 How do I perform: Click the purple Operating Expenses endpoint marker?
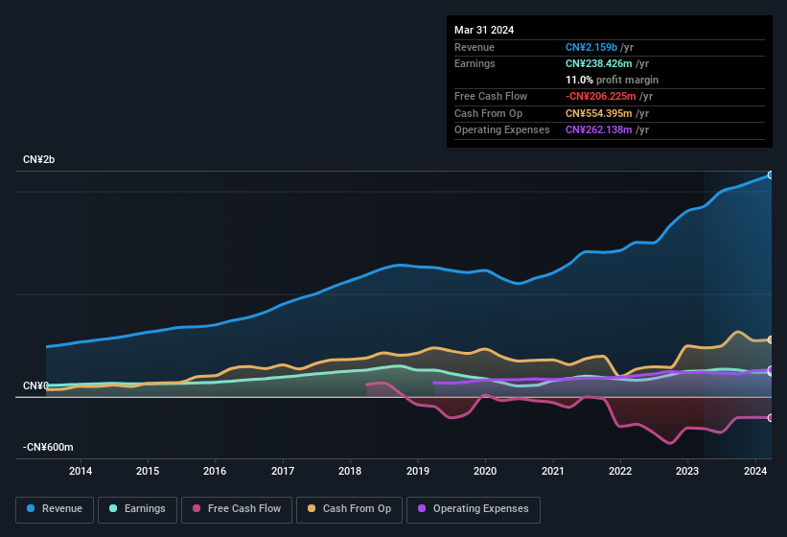pos(771,370)
